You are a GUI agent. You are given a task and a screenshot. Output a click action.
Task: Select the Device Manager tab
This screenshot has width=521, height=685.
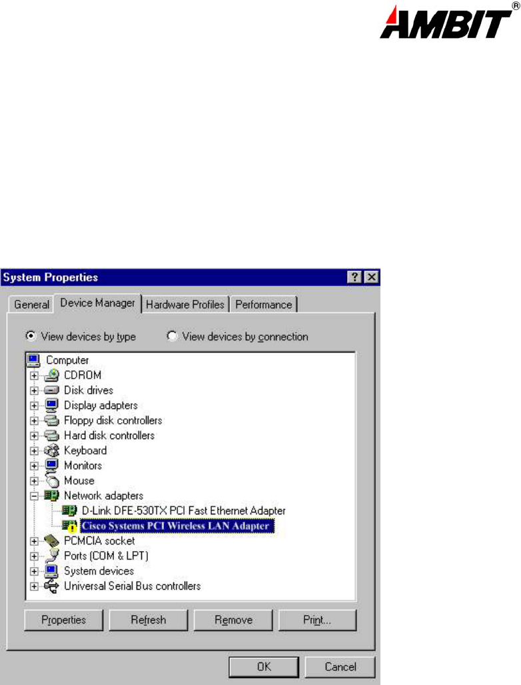tap(97, 303)
